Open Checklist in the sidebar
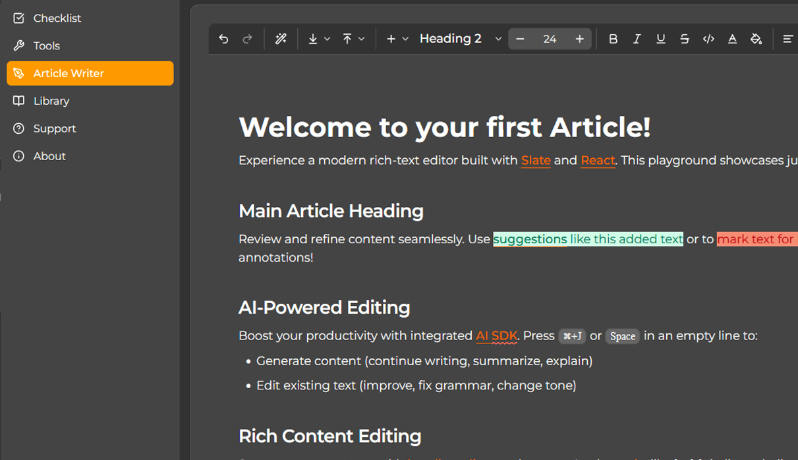This screenshot has width=798, height=460. click(x=90, y=18)
